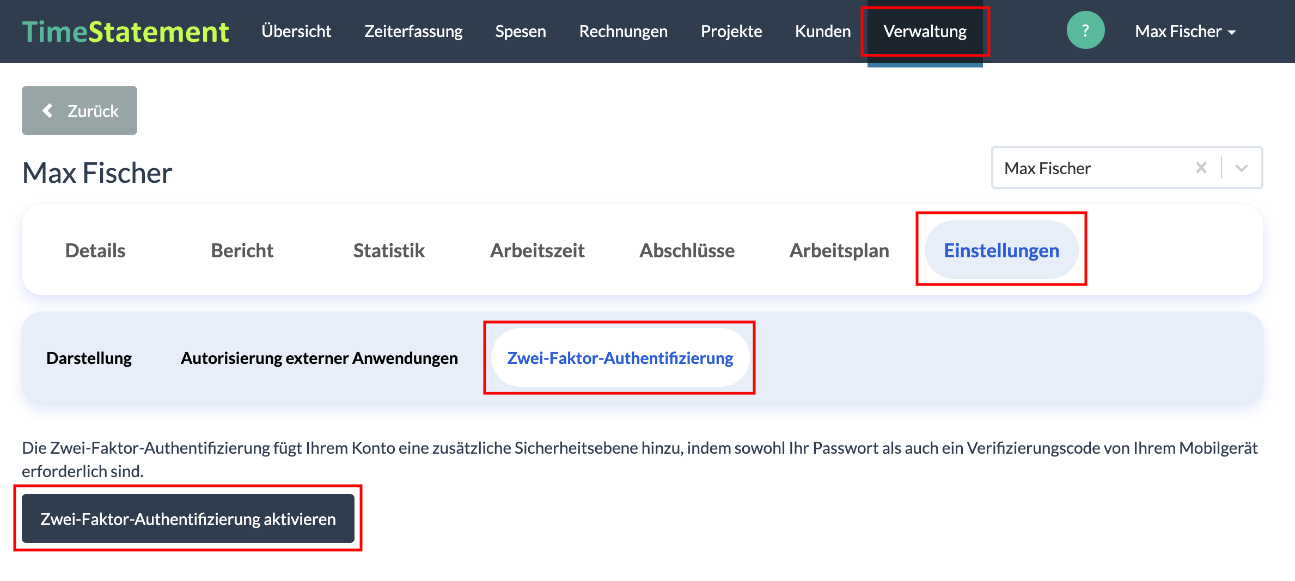1295x581 pixels.
Task: Open the Übersicht navigation item
Action: (296, 32)
